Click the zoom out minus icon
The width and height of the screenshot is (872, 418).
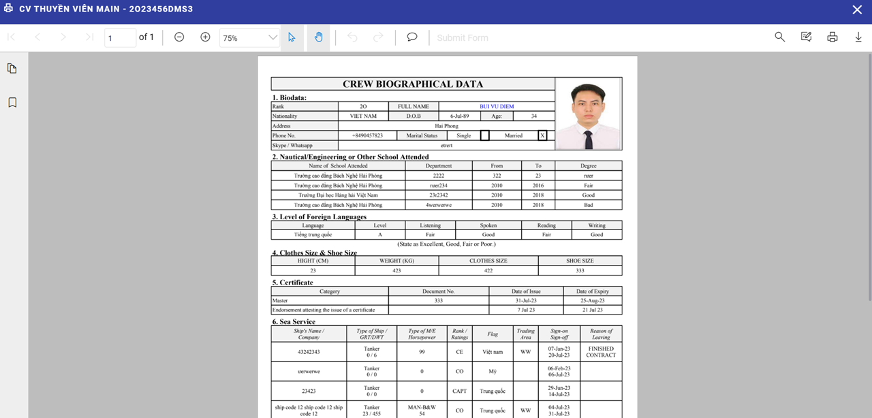[179, 37]
